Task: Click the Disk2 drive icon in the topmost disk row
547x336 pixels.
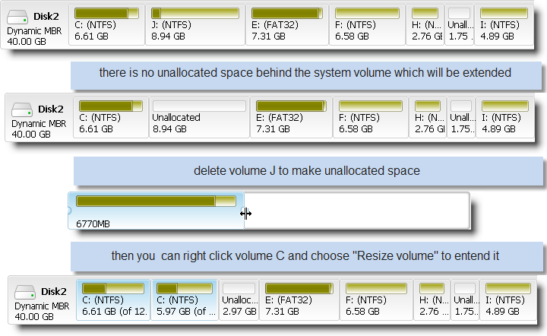Action: tap(17, 14)
